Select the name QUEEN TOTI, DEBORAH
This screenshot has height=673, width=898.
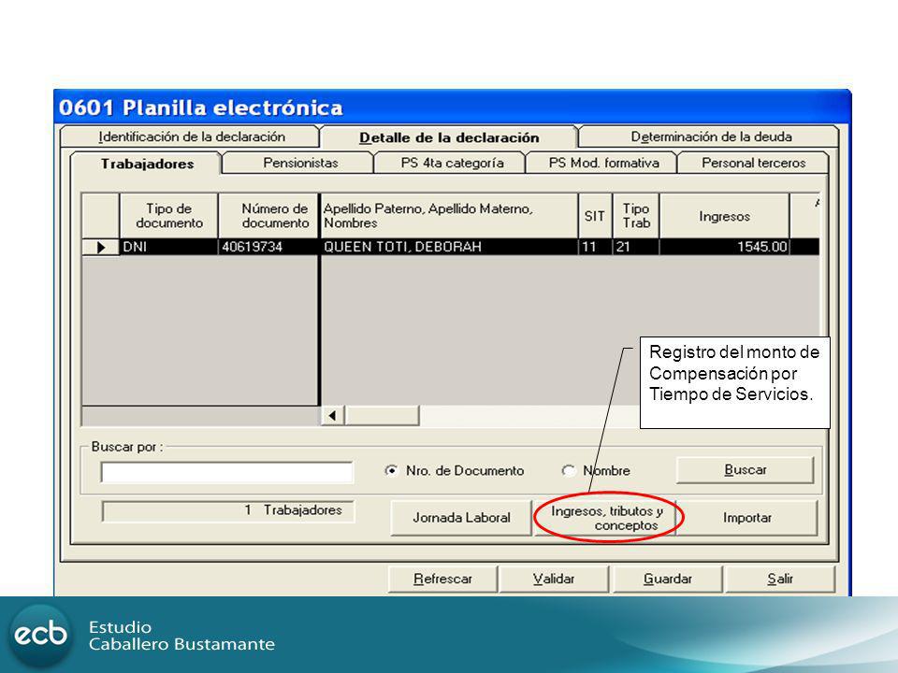(x=449, y=247)
